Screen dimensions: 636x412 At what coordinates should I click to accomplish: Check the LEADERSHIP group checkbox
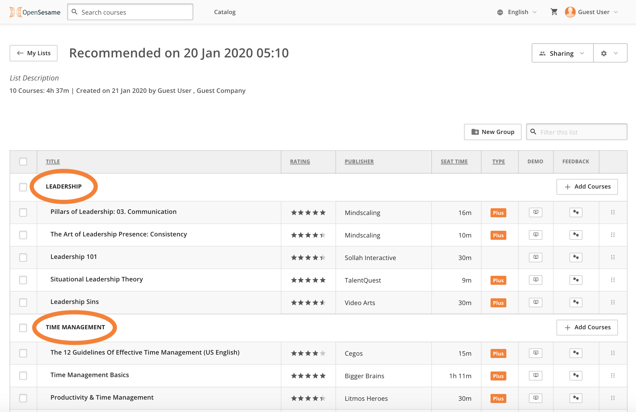pos(23,187)
